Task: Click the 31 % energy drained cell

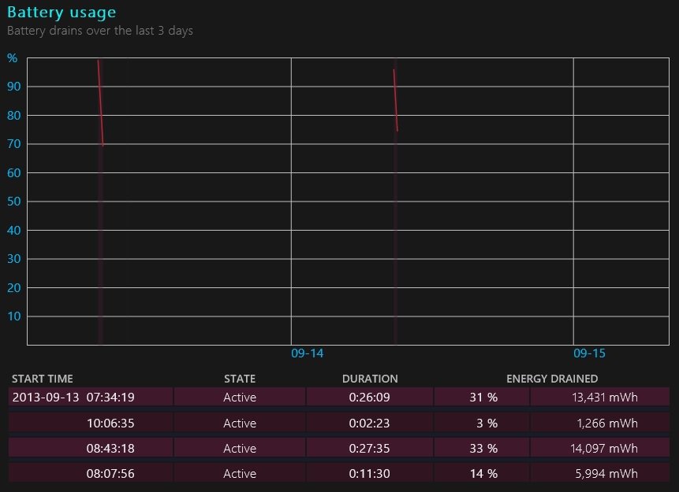Action: pyautogui.click(x=483, y=398)
